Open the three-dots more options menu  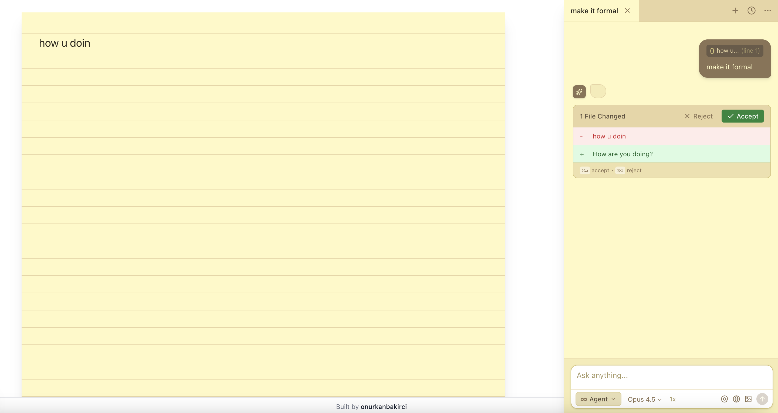(767, 11)
